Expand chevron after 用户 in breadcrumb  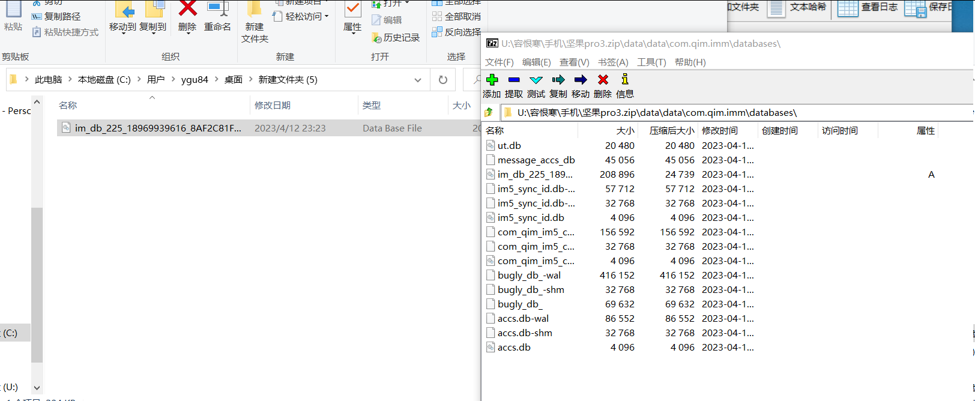point(173,79)
